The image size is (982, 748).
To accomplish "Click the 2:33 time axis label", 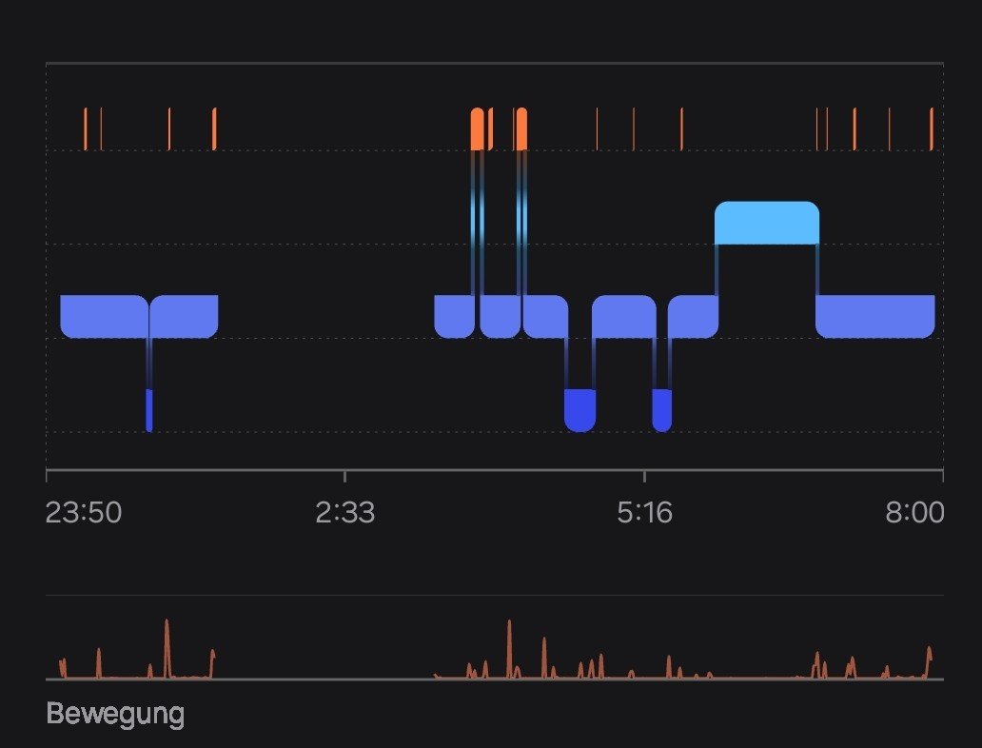I will pos(345,514).
